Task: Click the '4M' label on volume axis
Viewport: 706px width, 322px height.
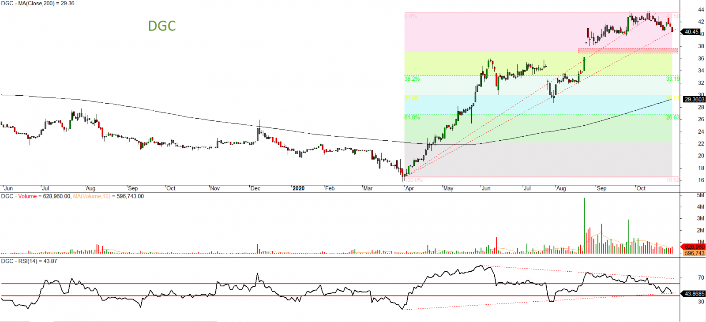Action: (x=700, y=207)
